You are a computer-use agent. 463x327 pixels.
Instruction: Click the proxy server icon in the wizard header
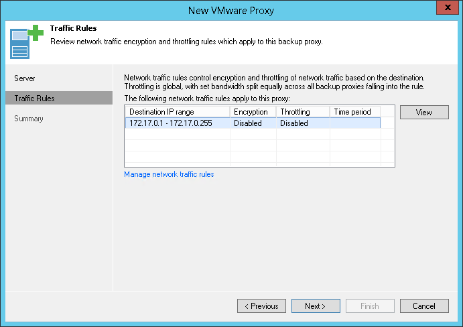click(x=27, y=42)
